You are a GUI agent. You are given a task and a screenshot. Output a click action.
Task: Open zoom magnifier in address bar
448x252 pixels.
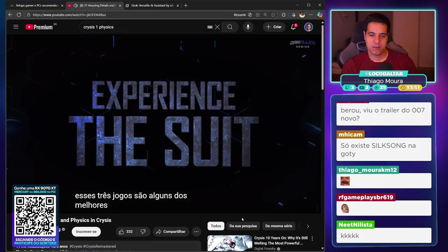tap(265, 15)
